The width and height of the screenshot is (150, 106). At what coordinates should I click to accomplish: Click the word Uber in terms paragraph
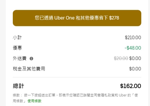pyautogui.click(x=123, y=95)
